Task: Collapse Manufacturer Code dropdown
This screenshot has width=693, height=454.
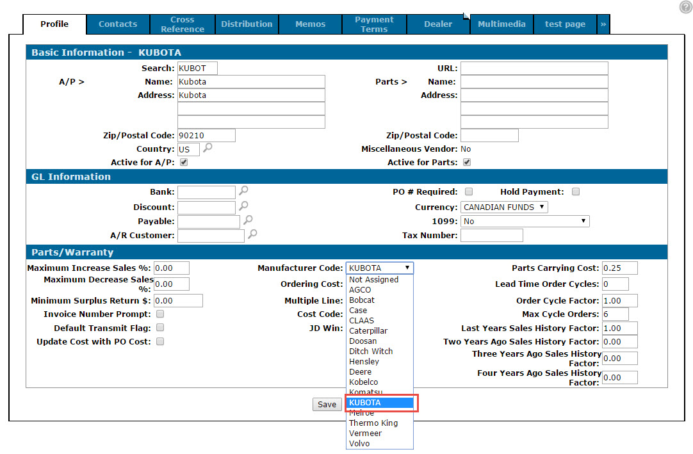Action: pyautogui.click(x=380, y=268)
